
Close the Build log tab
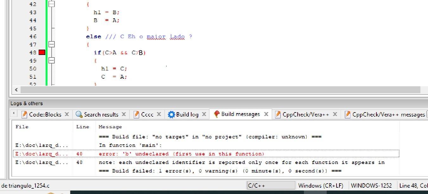(204, 114)
